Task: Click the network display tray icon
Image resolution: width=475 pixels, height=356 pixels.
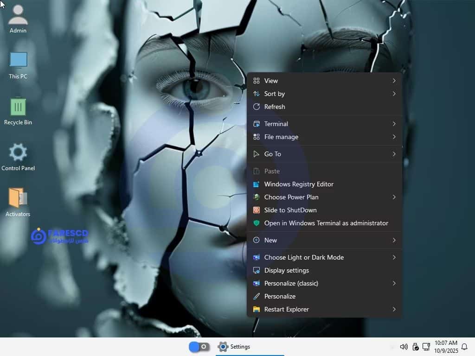Action: click(x=426, y=347)
